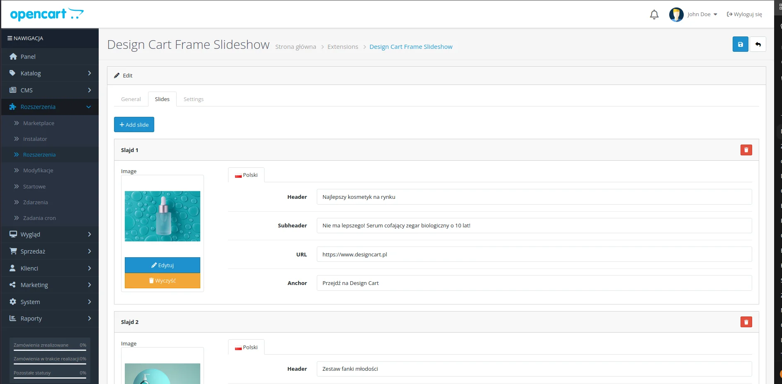
Task: Click the Wyloguj się logout link
Action: (x=744, y=14)
